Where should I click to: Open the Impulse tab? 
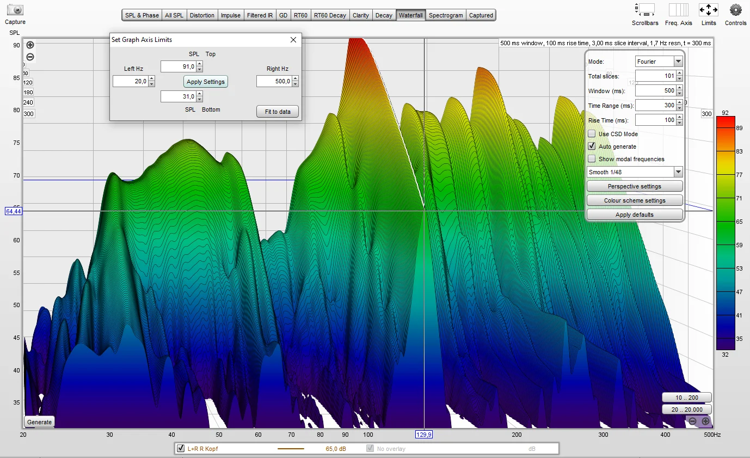click(x=231, y=15)
